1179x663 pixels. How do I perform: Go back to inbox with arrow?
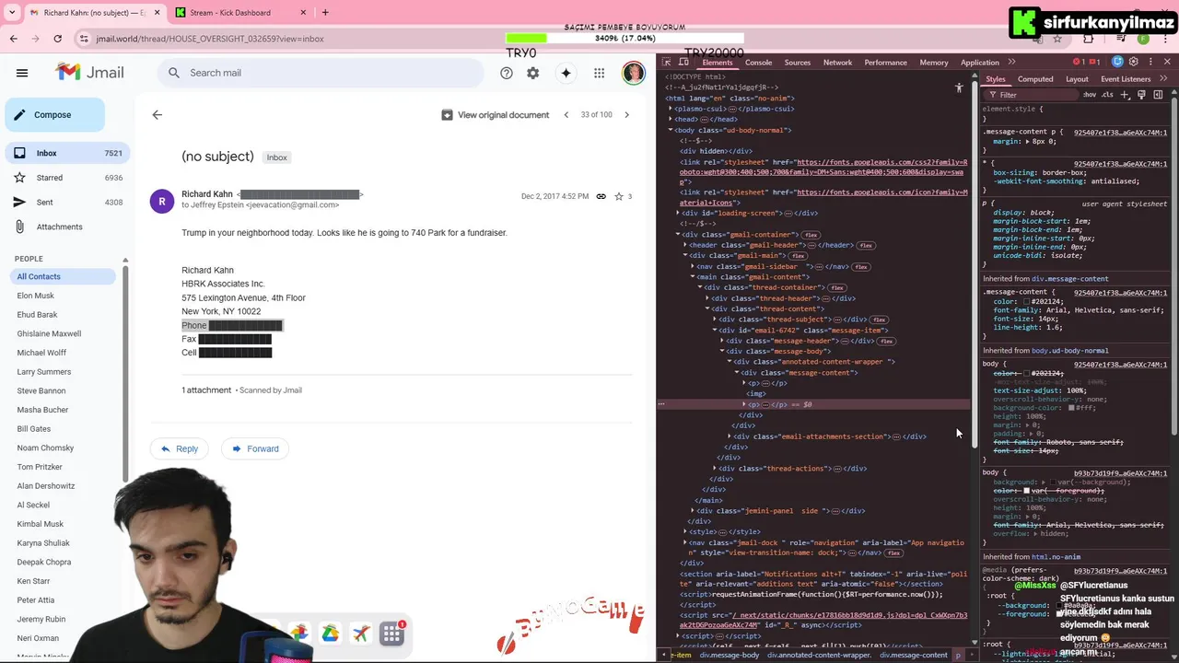pos(157,115)
